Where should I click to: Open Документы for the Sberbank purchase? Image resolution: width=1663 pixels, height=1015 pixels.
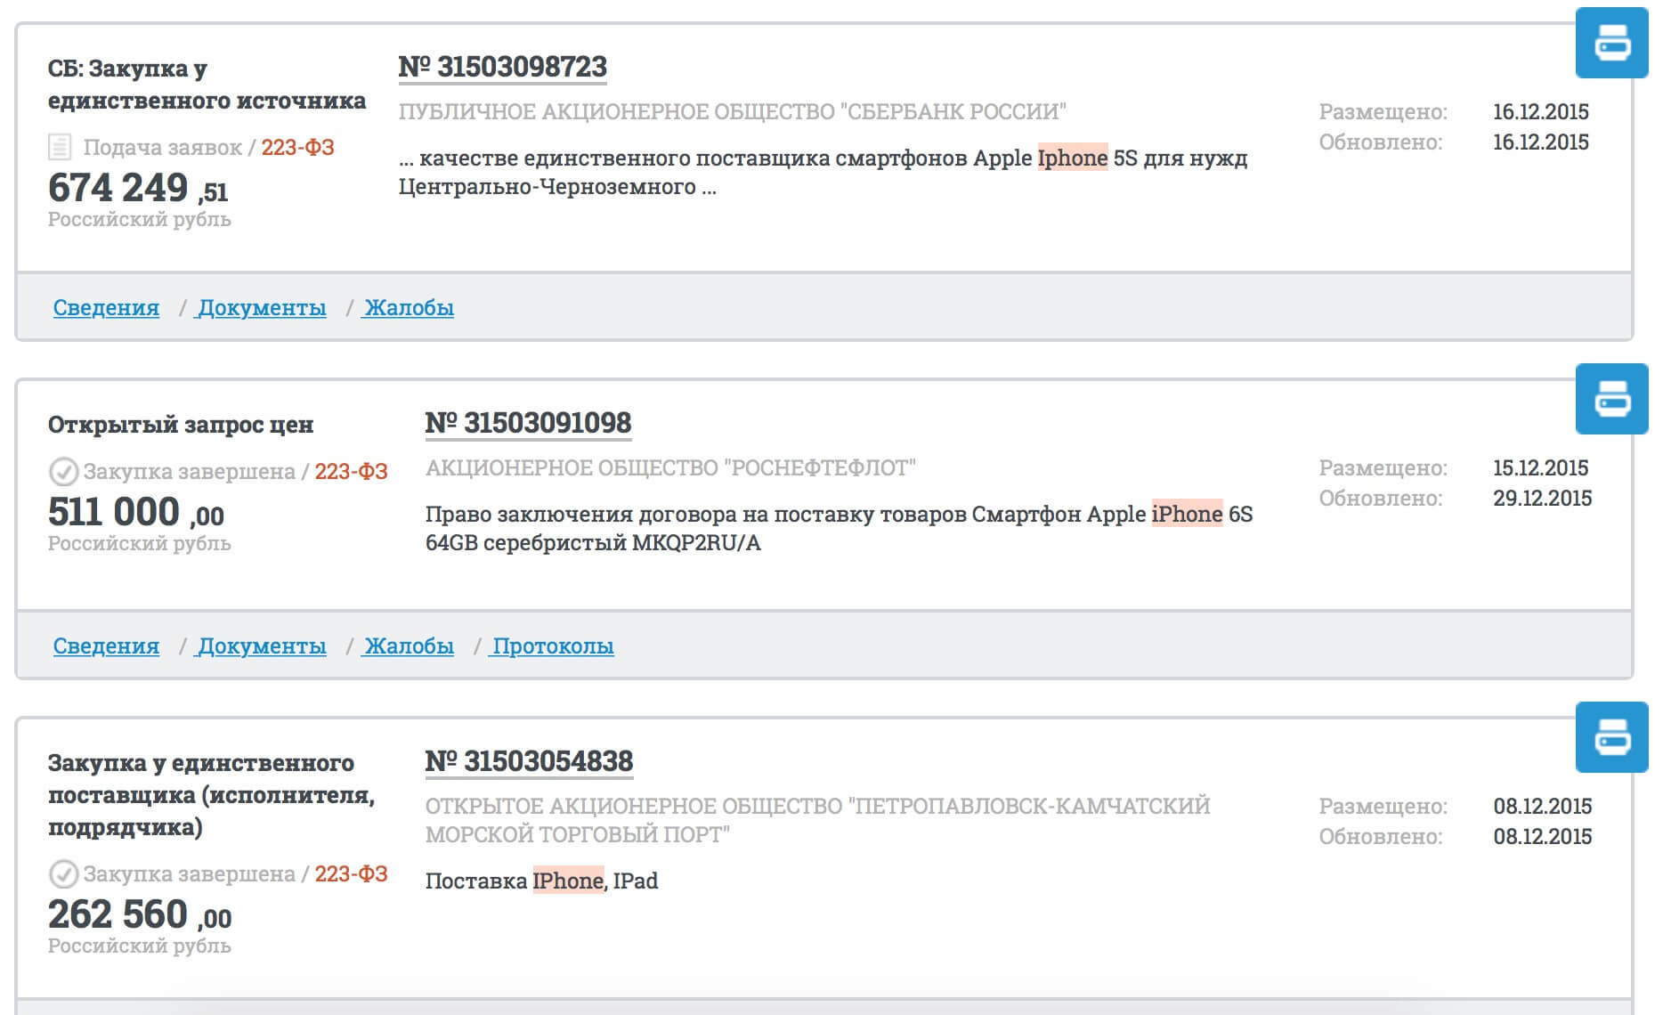(x=262, y=307)
